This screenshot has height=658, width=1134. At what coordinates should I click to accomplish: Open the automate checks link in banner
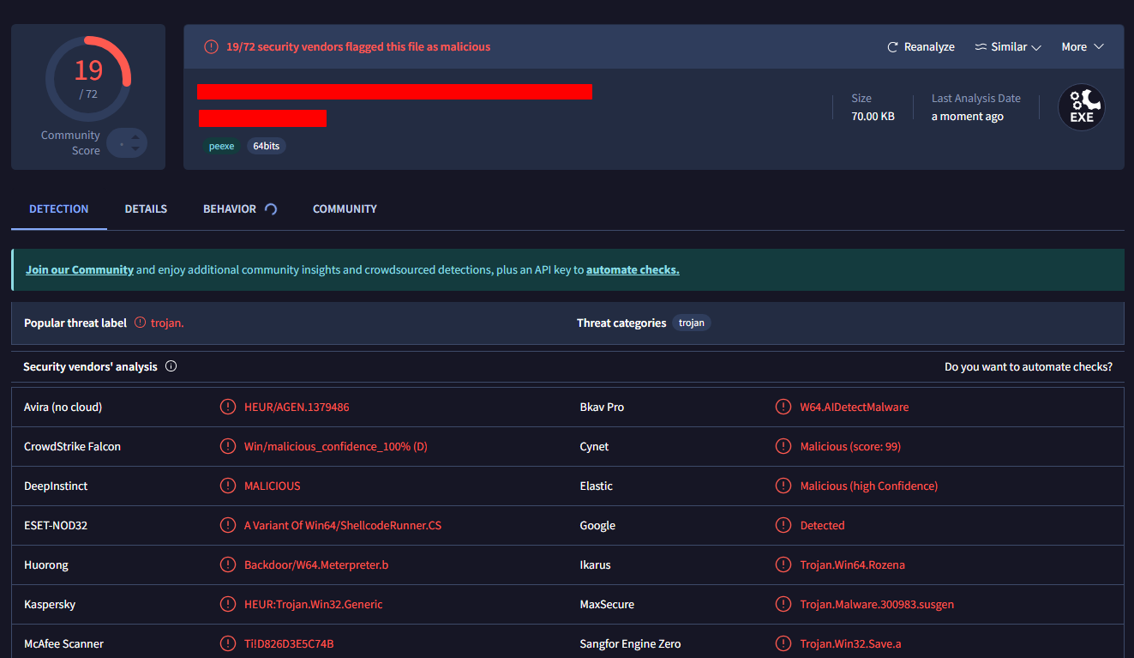(633, 269)
